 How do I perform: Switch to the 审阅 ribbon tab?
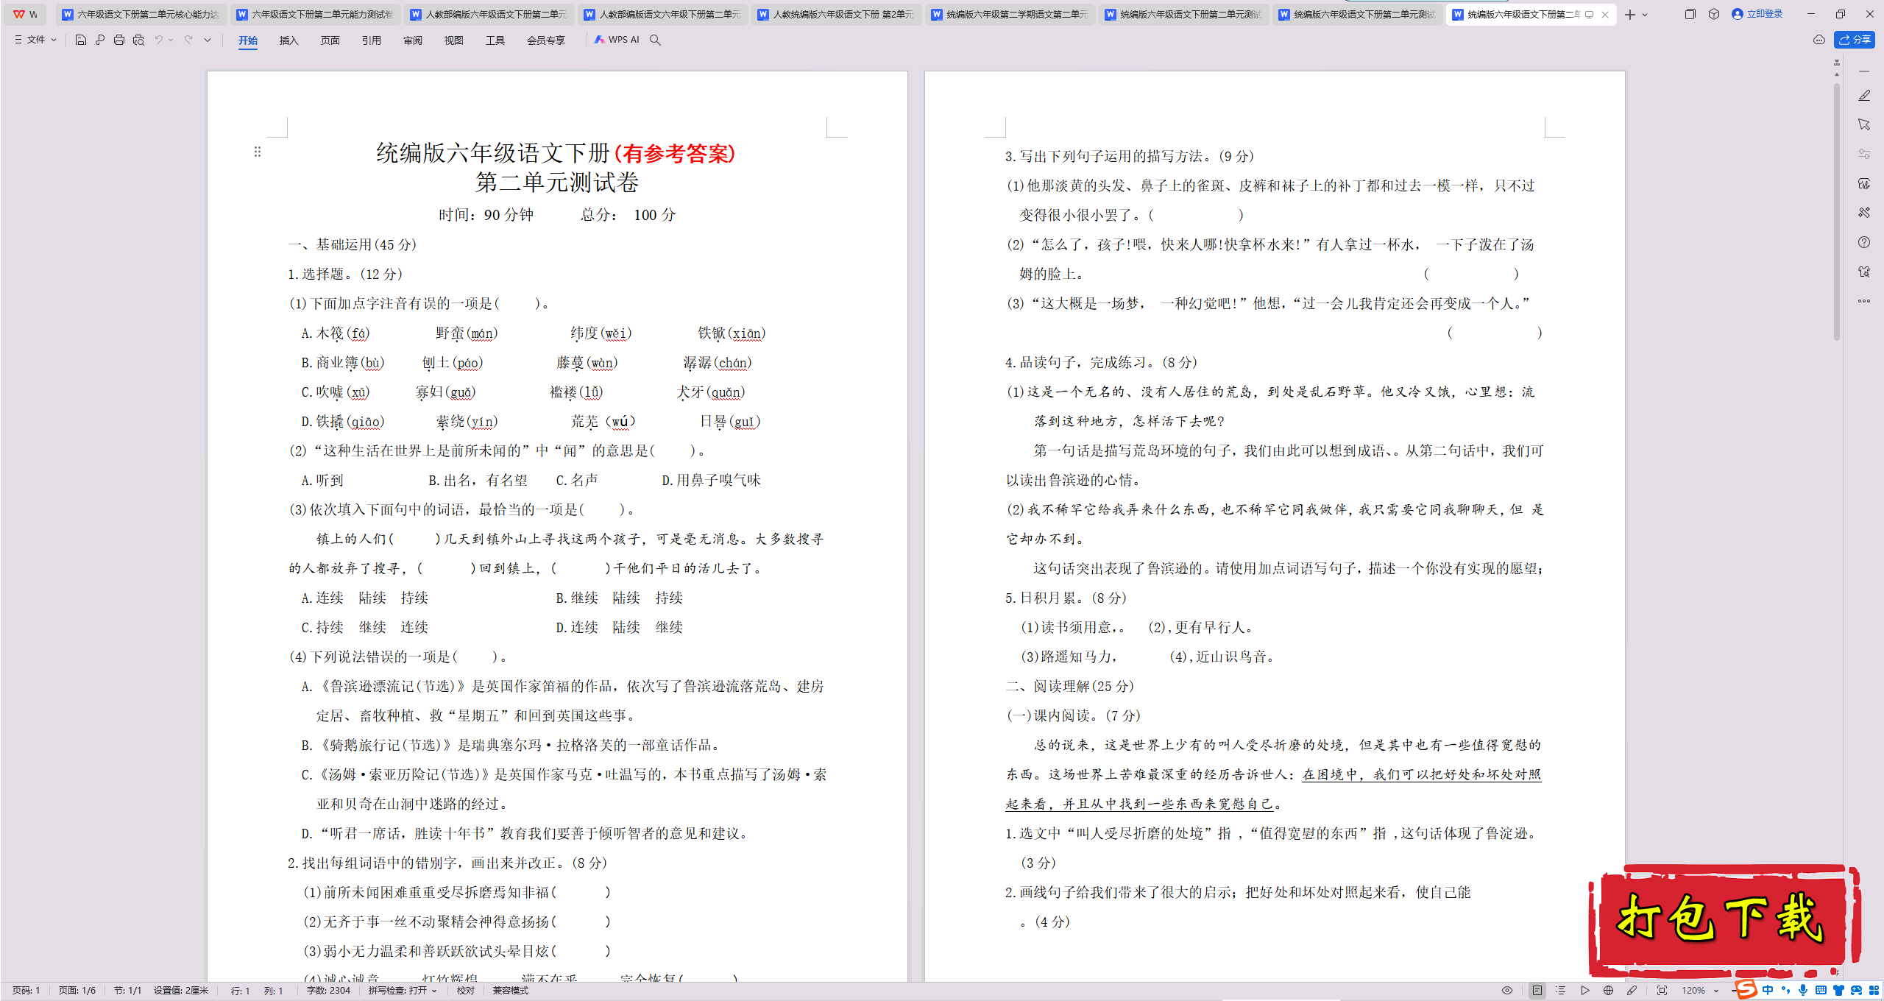point(413,40)
